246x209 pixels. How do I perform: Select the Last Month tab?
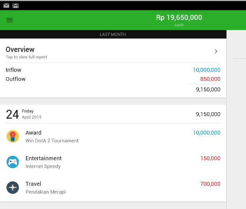click(x=113, y=34)
